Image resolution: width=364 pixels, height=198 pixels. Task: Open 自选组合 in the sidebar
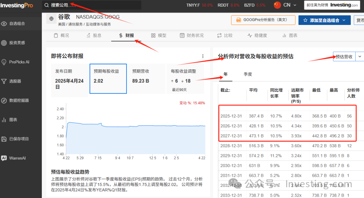click(21, 24)
